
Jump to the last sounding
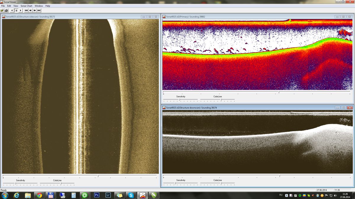[x=39, y=10]
